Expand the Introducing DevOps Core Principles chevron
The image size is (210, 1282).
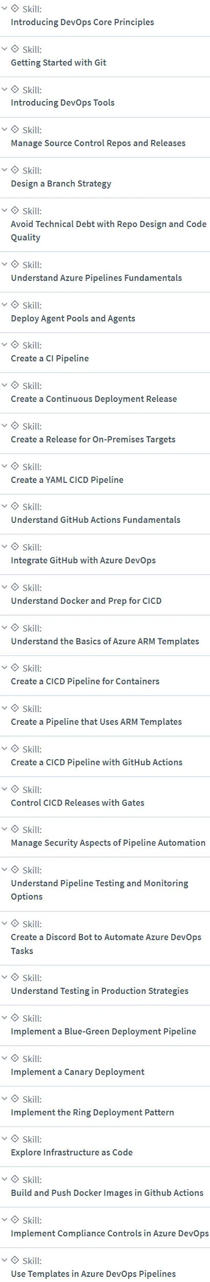pos(5,9)
